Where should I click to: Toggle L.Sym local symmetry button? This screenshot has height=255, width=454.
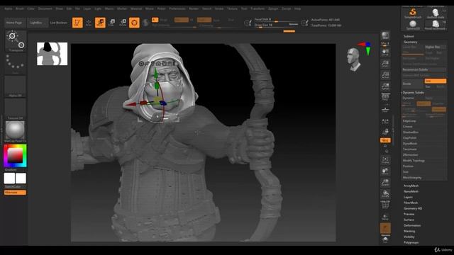pyautogui.click(x=385, y=121)
